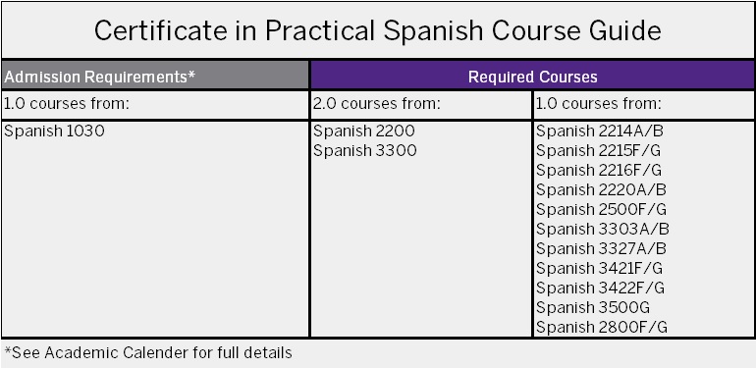Click the Spanish 2200 course entry
This screenshot has width=756, height=368.
364,131
